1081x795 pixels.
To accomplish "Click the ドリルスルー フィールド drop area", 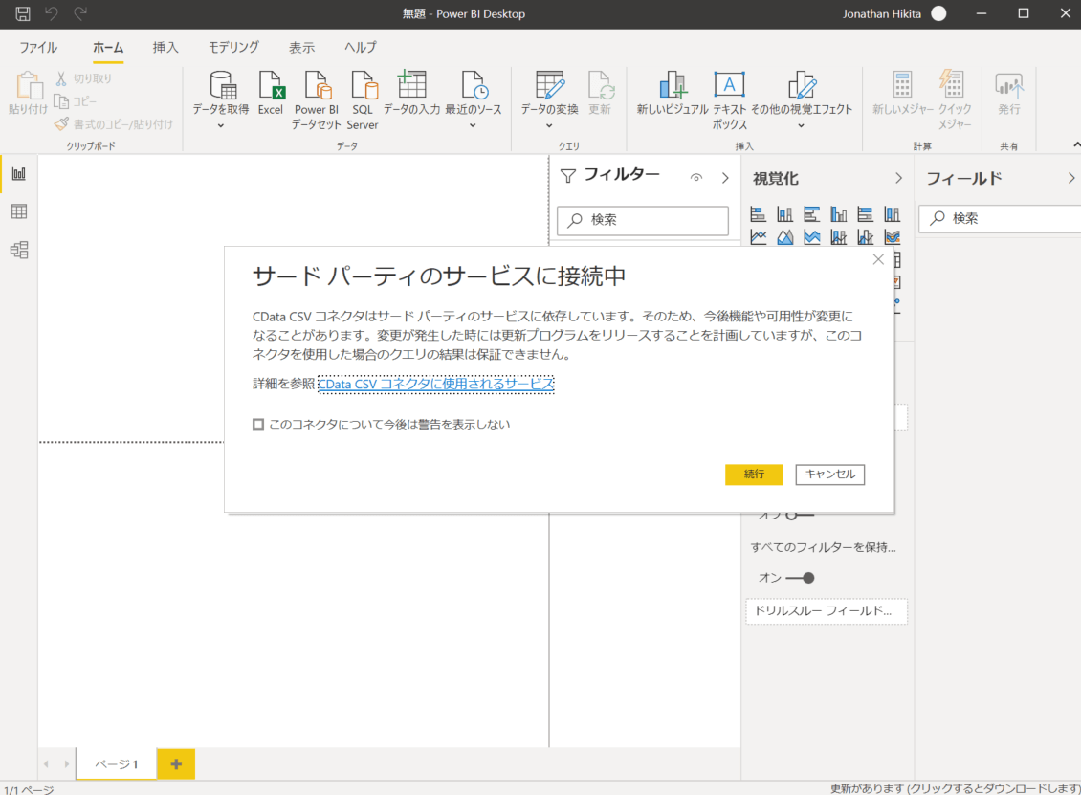I will 827,611.
